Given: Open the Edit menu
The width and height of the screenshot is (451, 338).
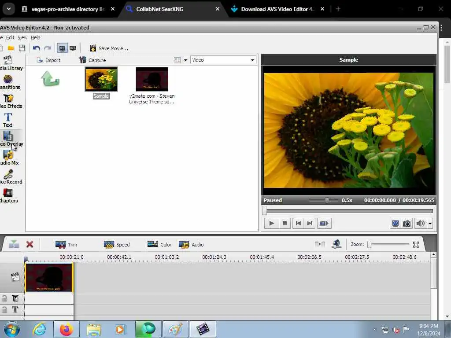Looking at the screenshot, I should point(10,37).
